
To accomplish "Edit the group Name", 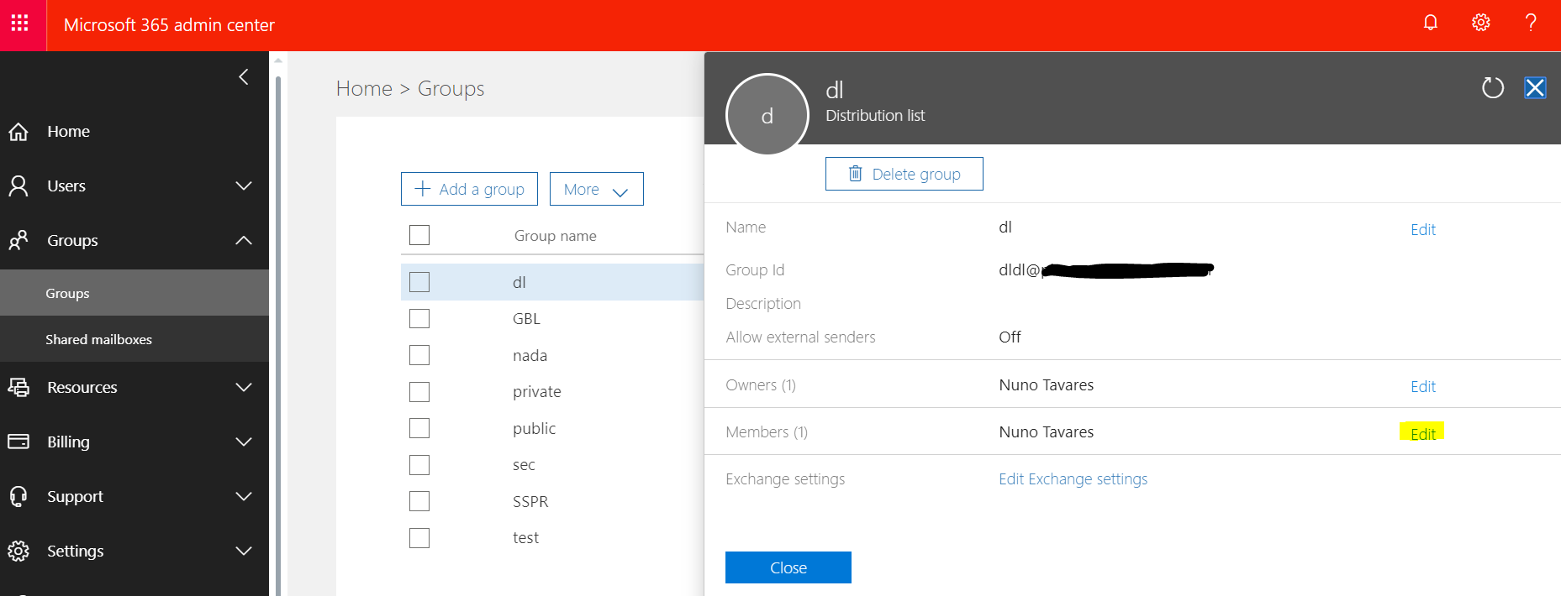I will [x=1423, y=229].
